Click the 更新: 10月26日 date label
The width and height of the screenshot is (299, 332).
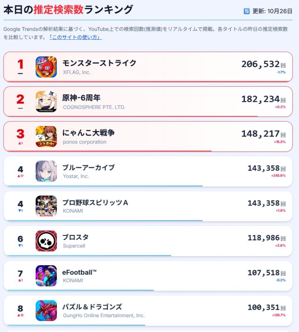(x=272, y=11)
